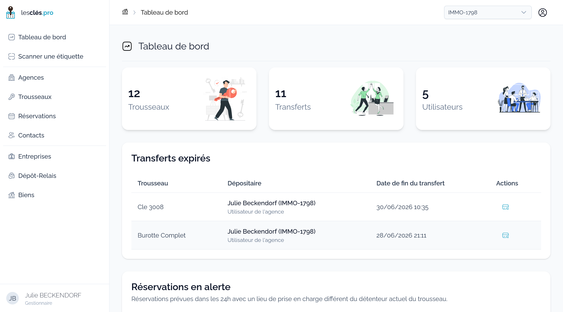Click the Tableau de bord sidebar icon

(11, 37)
